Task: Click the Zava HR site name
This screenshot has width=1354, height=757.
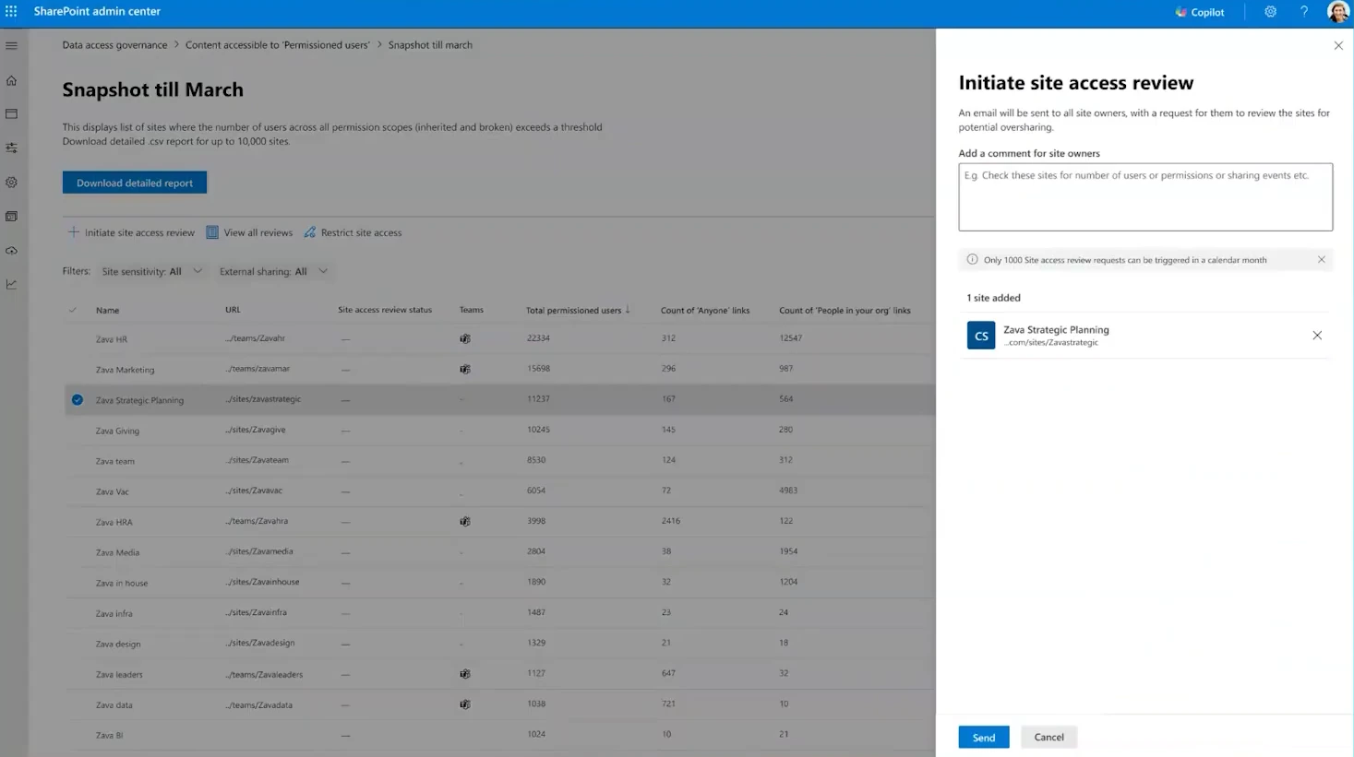Action: pos(112,339)
